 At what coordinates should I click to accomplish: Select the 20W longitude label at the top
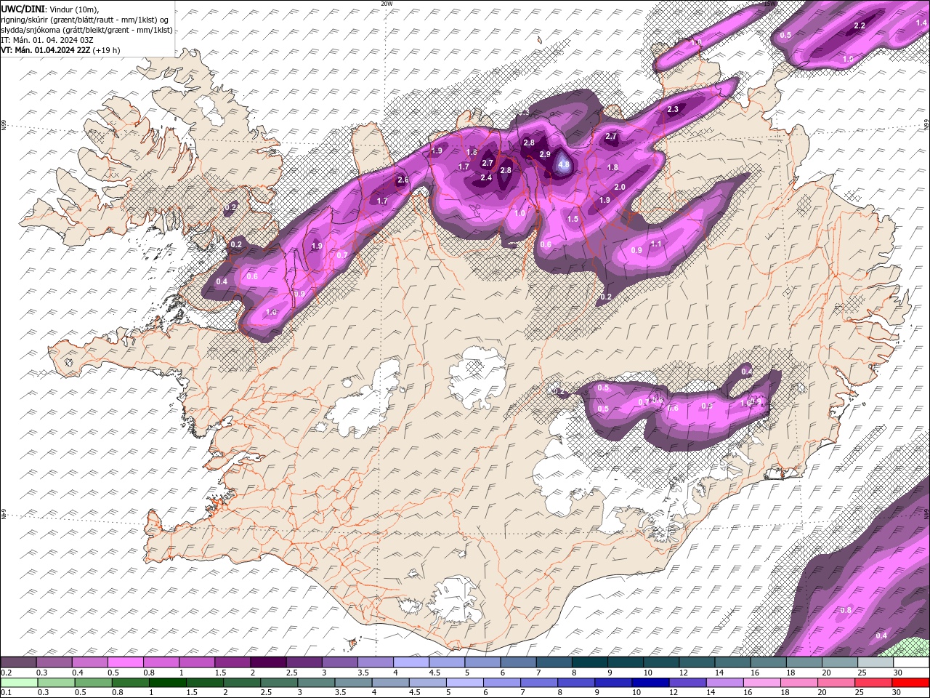pyautogui.click(x=387, y=4)
